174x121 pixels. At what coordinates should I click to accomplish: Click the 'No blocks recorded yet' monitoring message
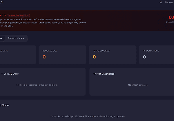(88, 116)
